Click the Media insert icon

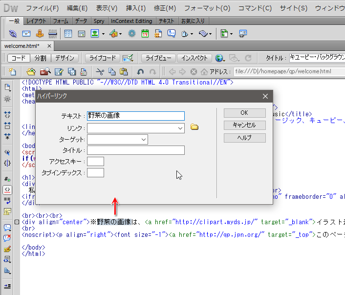113,34
